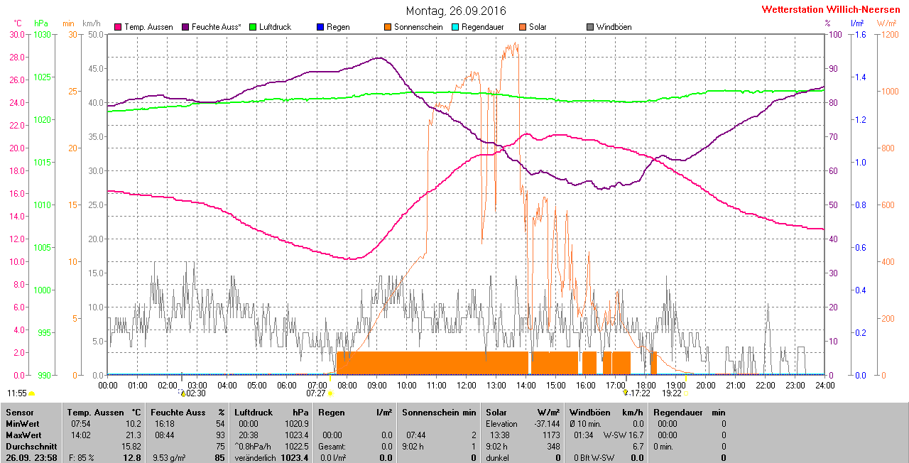Viewport: 909px width, 463px height.
Task: Click the MaxWert row label
Action: point(25,435)
